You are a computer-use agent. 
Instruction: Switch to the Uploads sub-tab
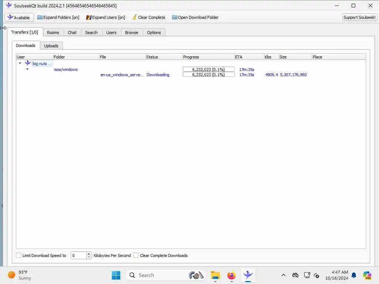pos(51,45)
